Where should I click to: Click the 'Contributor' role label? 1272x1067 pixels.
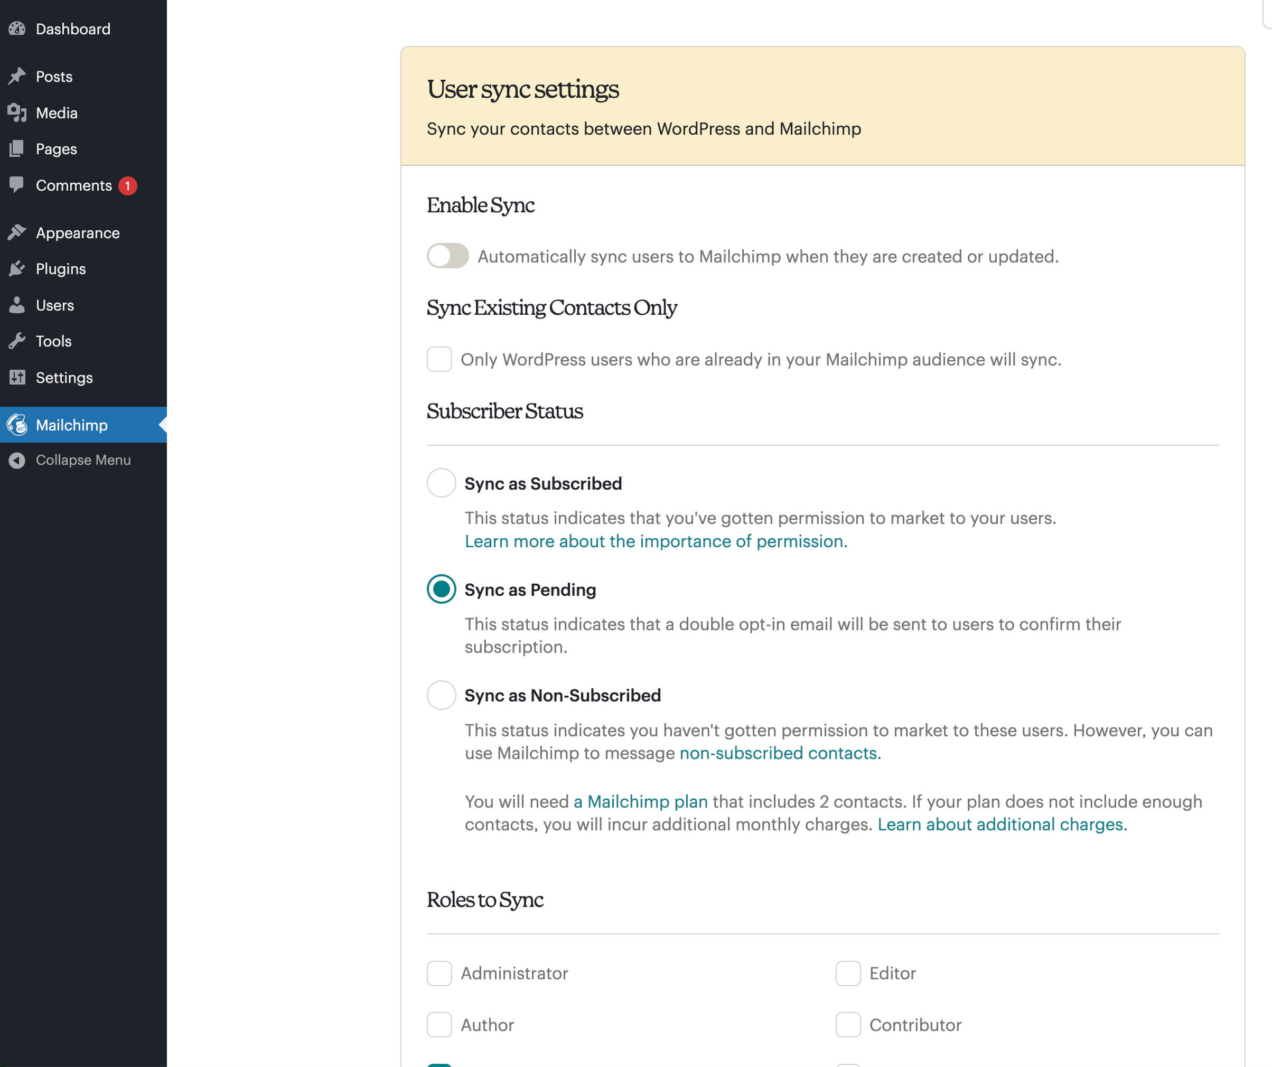tap(915, 1025)
